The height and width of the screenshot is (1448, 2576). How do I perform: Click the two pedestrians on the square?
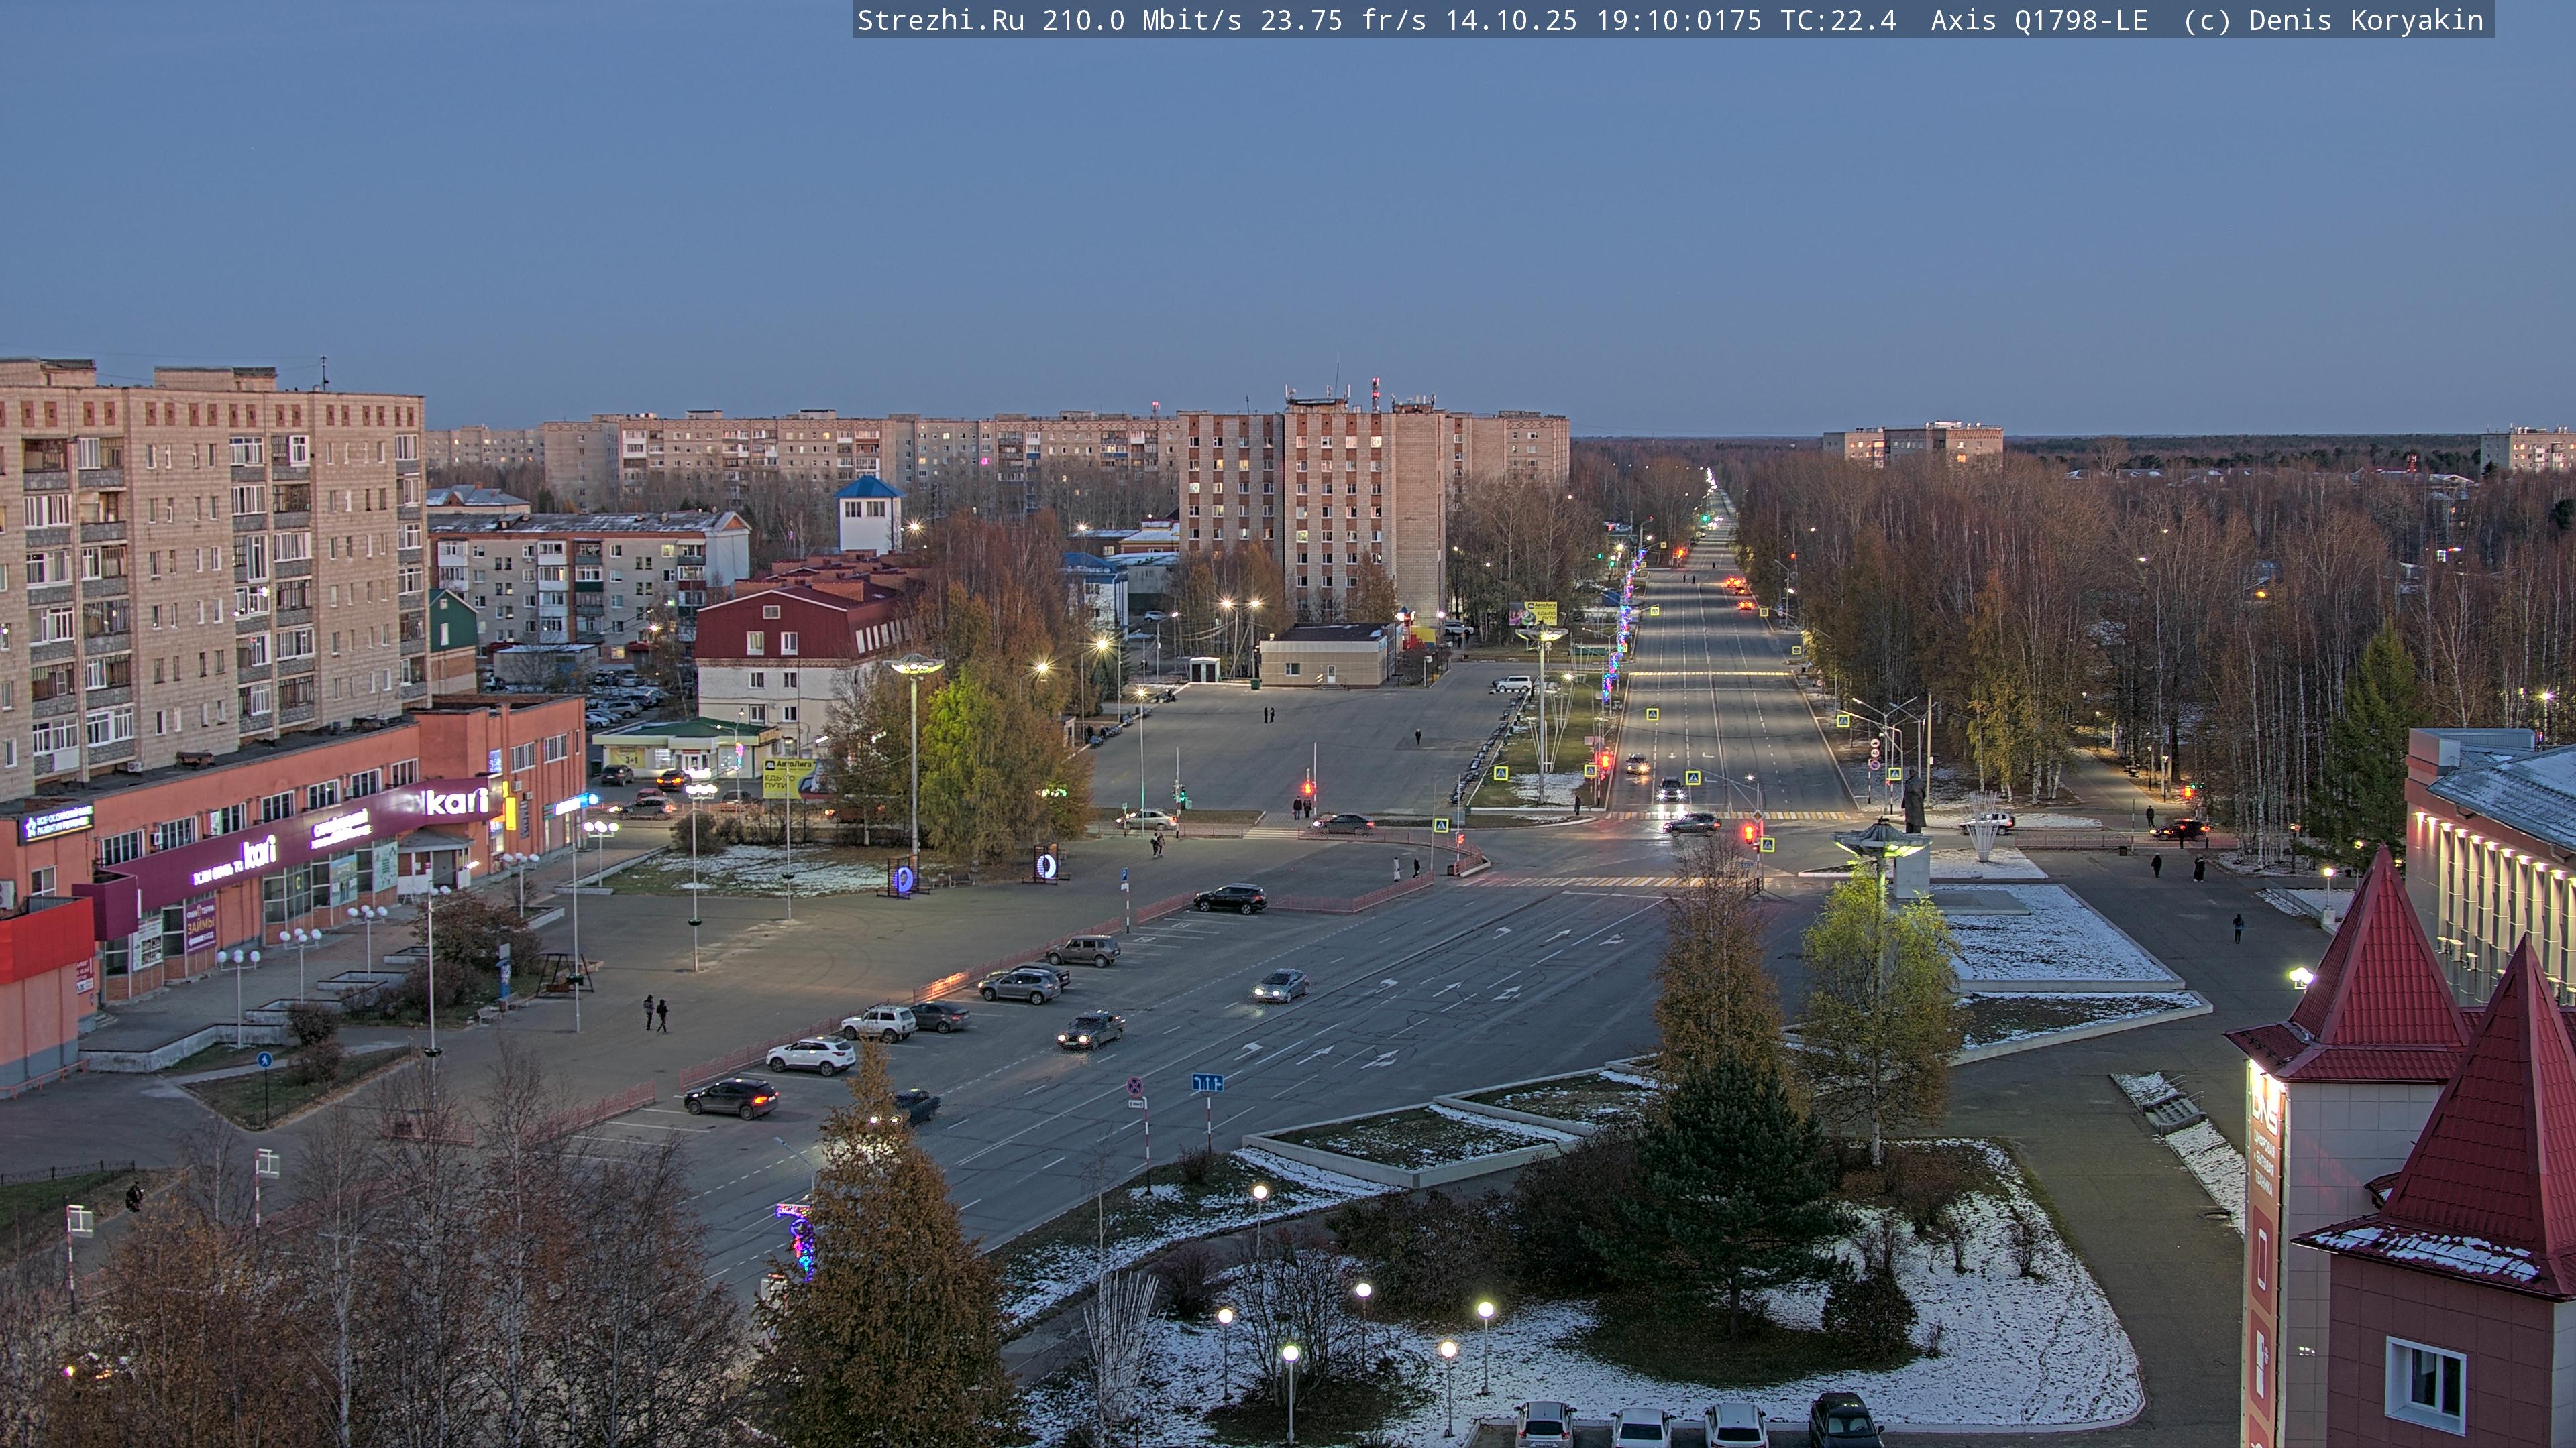(655, 1012)
